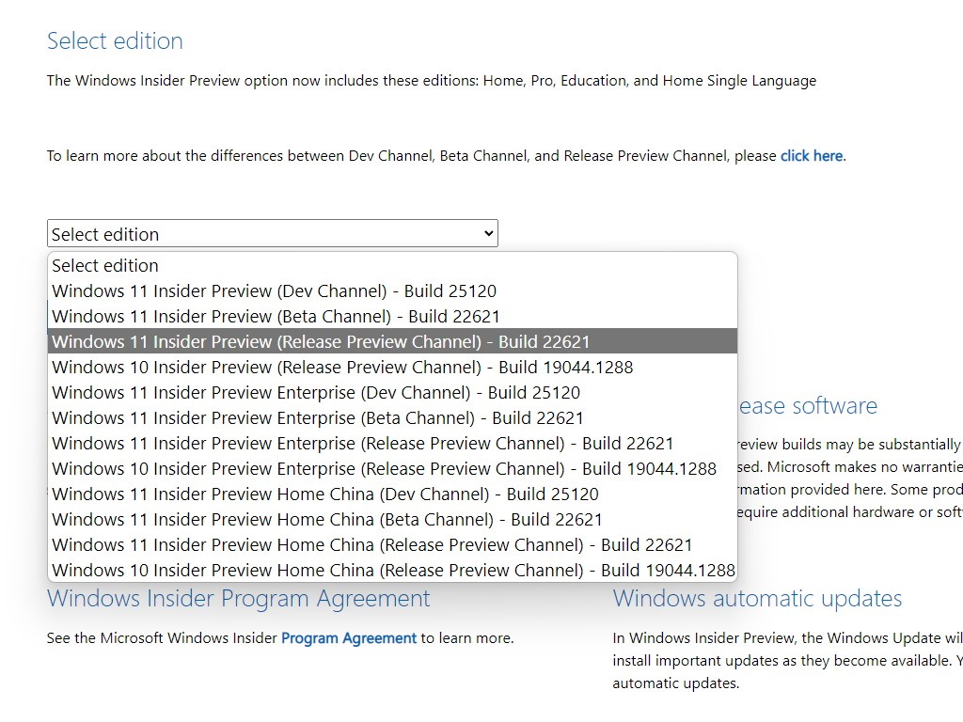Reset selection using the Select edition option
This screenshot has width=963, height=722.
pyautogui.click(x=104, y=265)
